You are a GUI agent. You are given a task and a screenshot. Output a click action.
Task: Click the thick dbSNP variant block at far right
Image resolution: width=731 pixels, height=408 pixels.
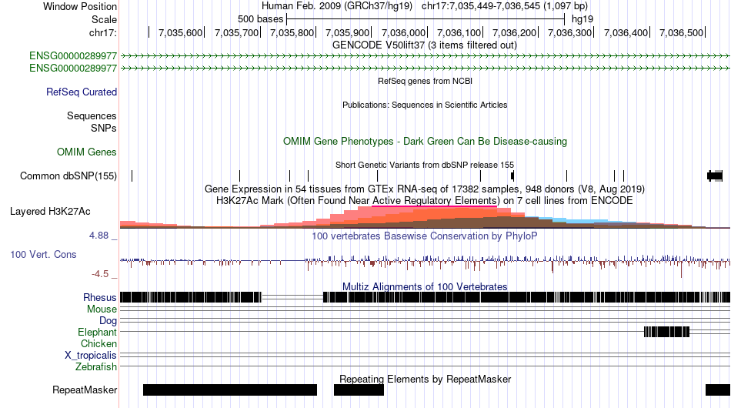pyautogui.click(x=715, y=176)
